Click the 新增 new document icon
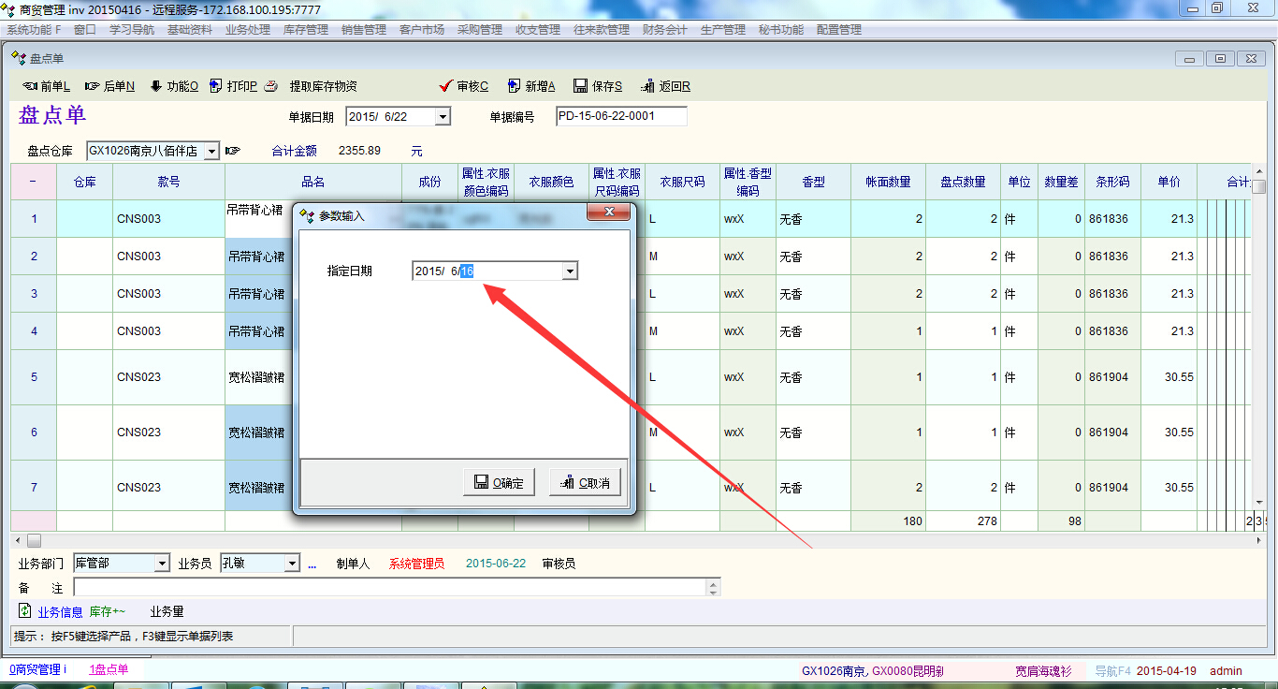This screenshot has height=689, width=1278. [514, 86]
